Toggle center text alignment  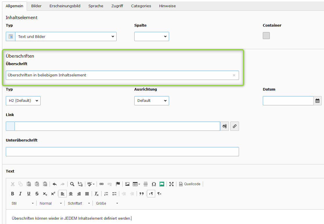(71, 194)
